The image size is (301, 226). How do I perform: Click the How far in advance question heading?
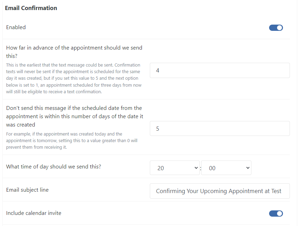[74, 51]
